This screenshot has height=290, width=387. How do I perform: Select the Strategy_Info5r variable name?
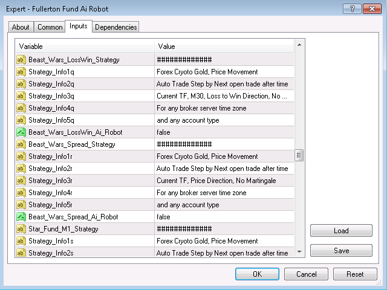(50, 205)
